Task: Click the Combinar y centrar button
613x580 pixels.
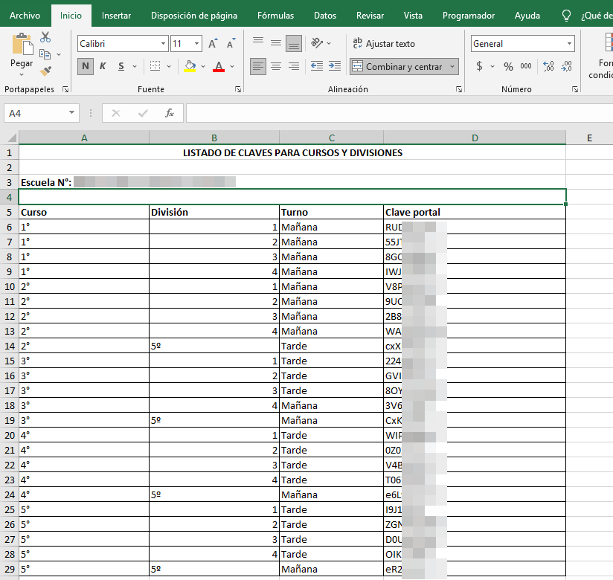Action: point(398,66)
